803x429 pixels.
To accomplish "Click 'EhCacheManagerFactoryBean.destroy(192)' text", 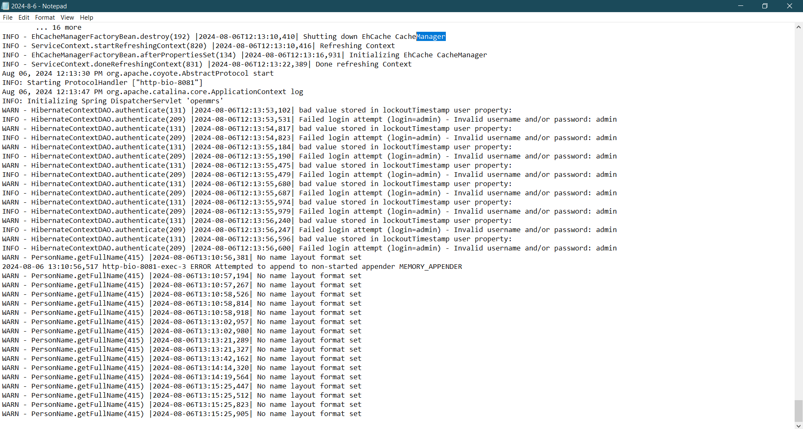I will [110, 37].
